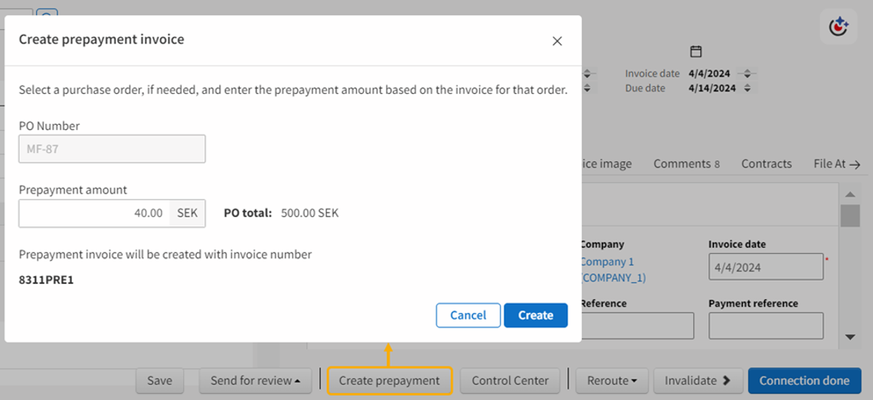873x400 pixels.
Task: Open the AI assistant sparkle icon
Action: pyautogui.click(x=839, y=27)
